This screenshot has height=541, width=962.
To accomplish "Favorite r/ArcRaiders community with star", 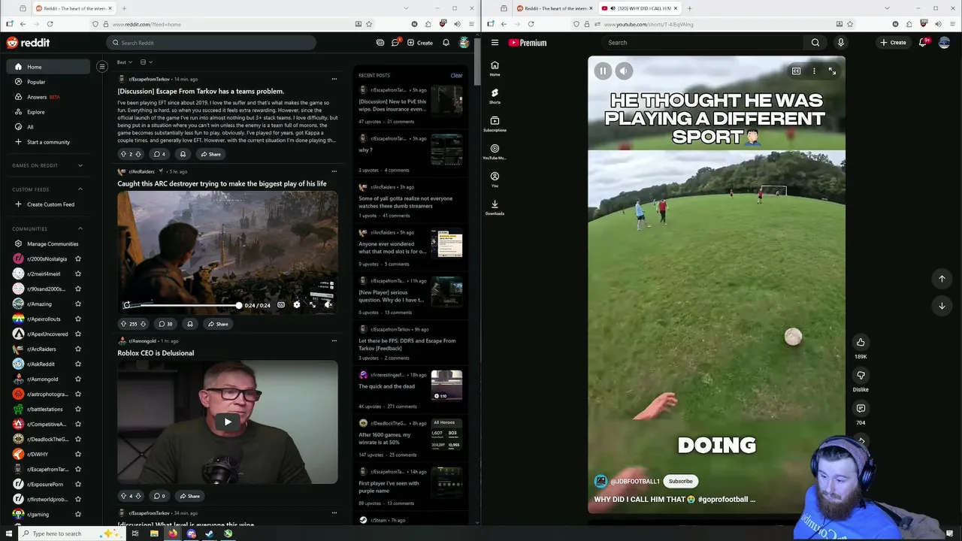I will [x=77, y=349].
